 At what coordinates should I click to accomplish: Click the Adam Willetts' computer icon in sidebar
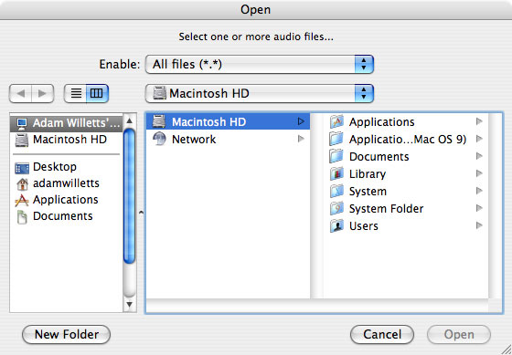pos(22,123)
